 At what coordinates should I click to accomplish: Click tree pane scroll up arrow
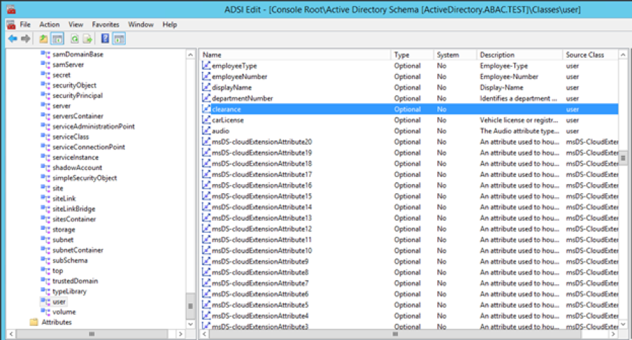(x=191, y=54)
